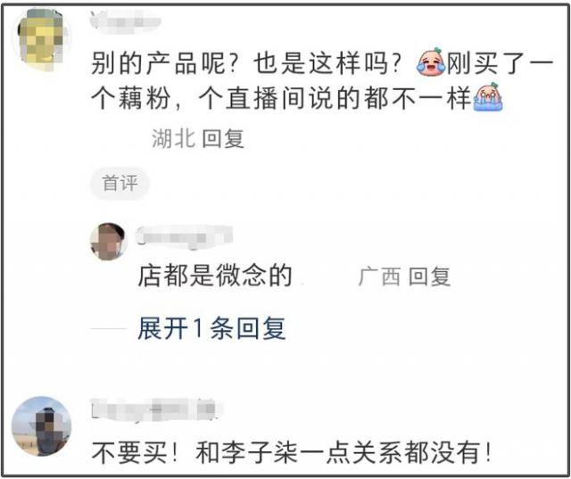Click the crying emoji after 都不一样
The height and width of the screenshot is (479, 571).
tap(488, 96)
